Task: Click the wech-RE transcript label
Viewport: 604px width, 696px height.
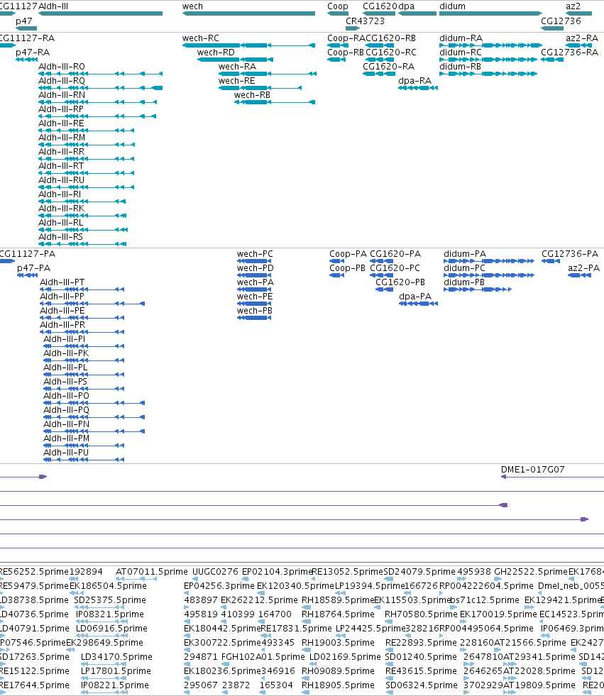Action: coord(237,81)
